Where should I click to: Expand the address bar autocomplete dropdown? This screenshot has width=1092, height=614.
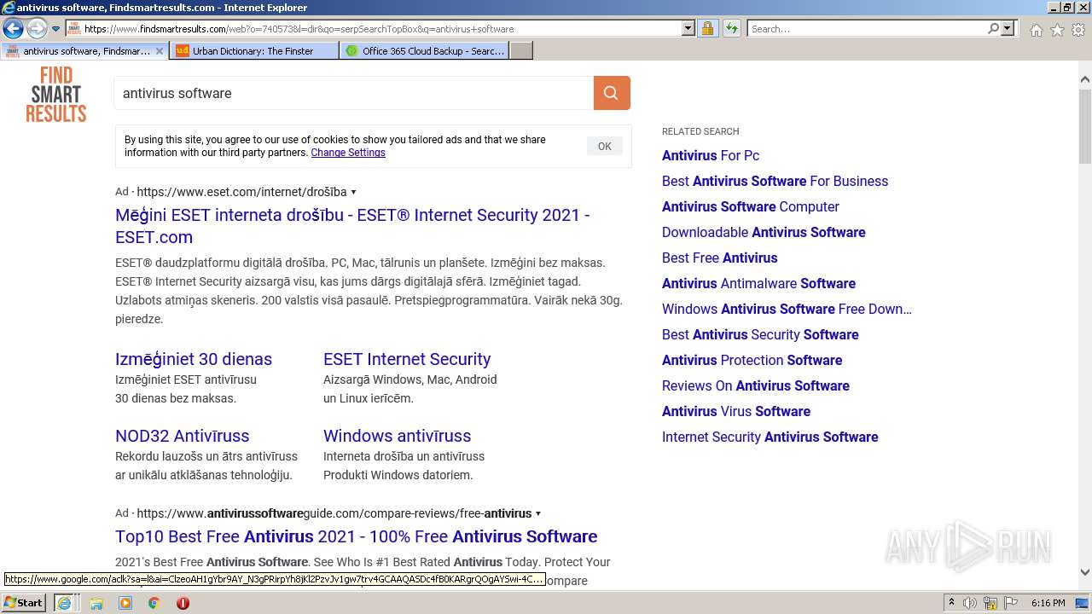pos(688,29)
